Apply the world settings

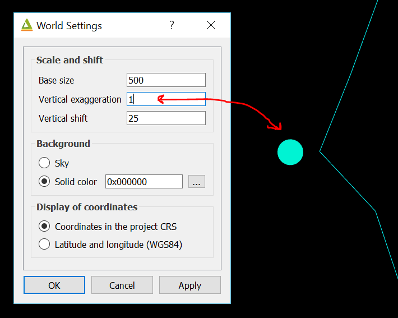190,285
